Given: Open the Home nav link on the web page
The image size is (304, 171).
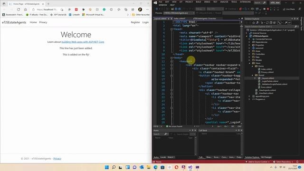Looking at the screenshot, I should (x=33, y=22).
